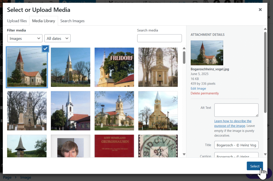Screen dimensions: 273x181
Task: Select the yellow church facade among bare trees thumbnail
Action: pos(158,67)
